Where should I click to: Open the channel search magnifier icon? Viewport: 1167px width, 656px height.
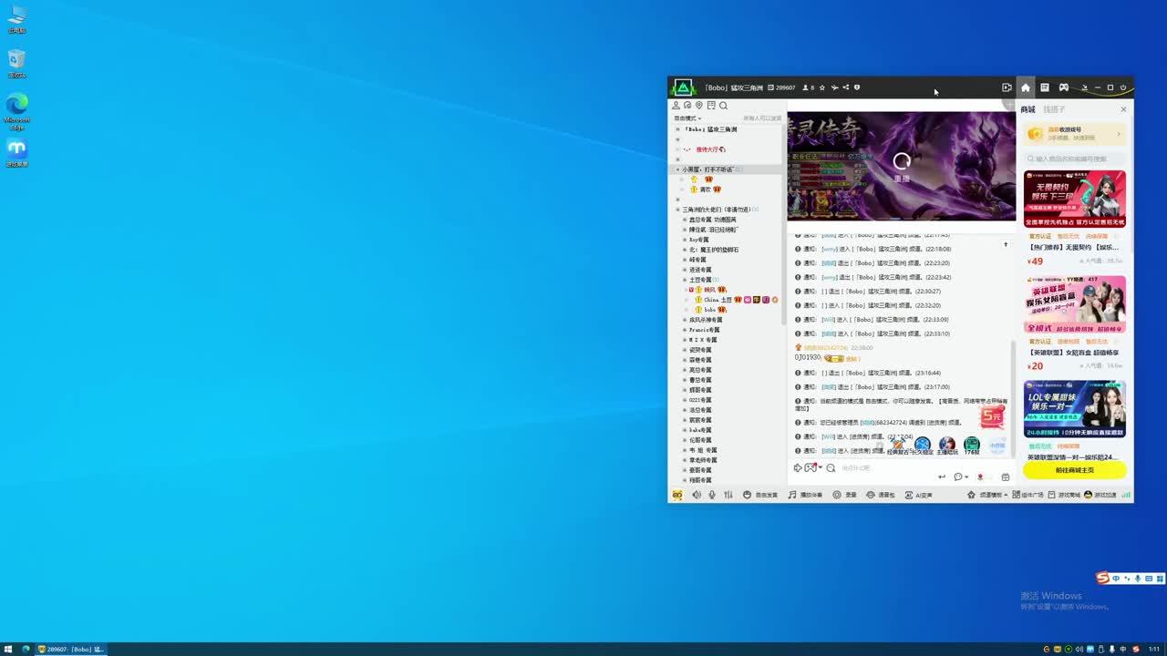(x=723, y=106)
